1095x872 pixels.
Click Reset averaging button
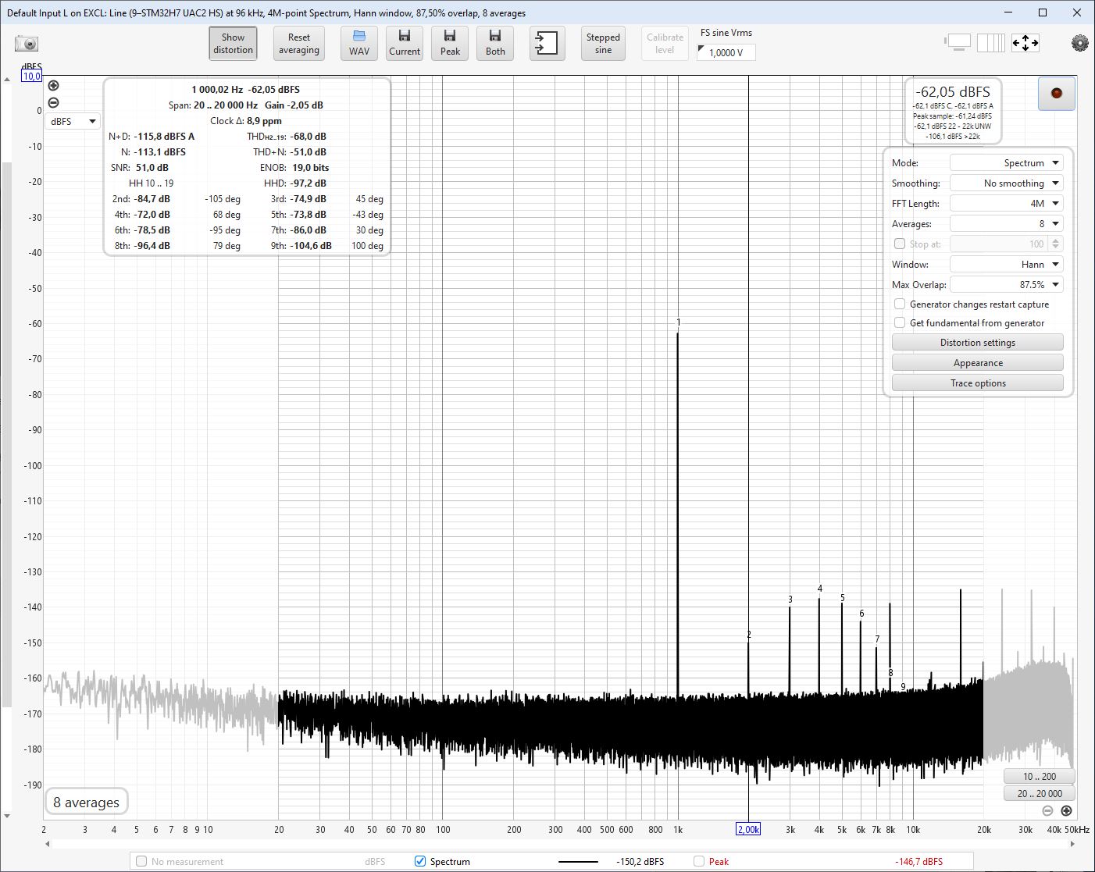pyautogui.click(x=299, y=43)
